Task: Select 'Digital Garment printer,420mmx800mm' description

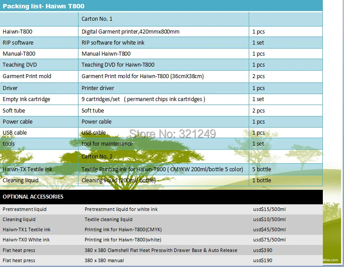Action: (130, 32)
